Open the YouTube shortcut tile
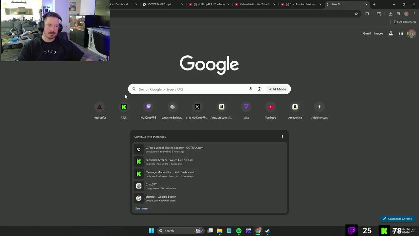This screenshot has width=419, height=236. [x=270, y=111]
